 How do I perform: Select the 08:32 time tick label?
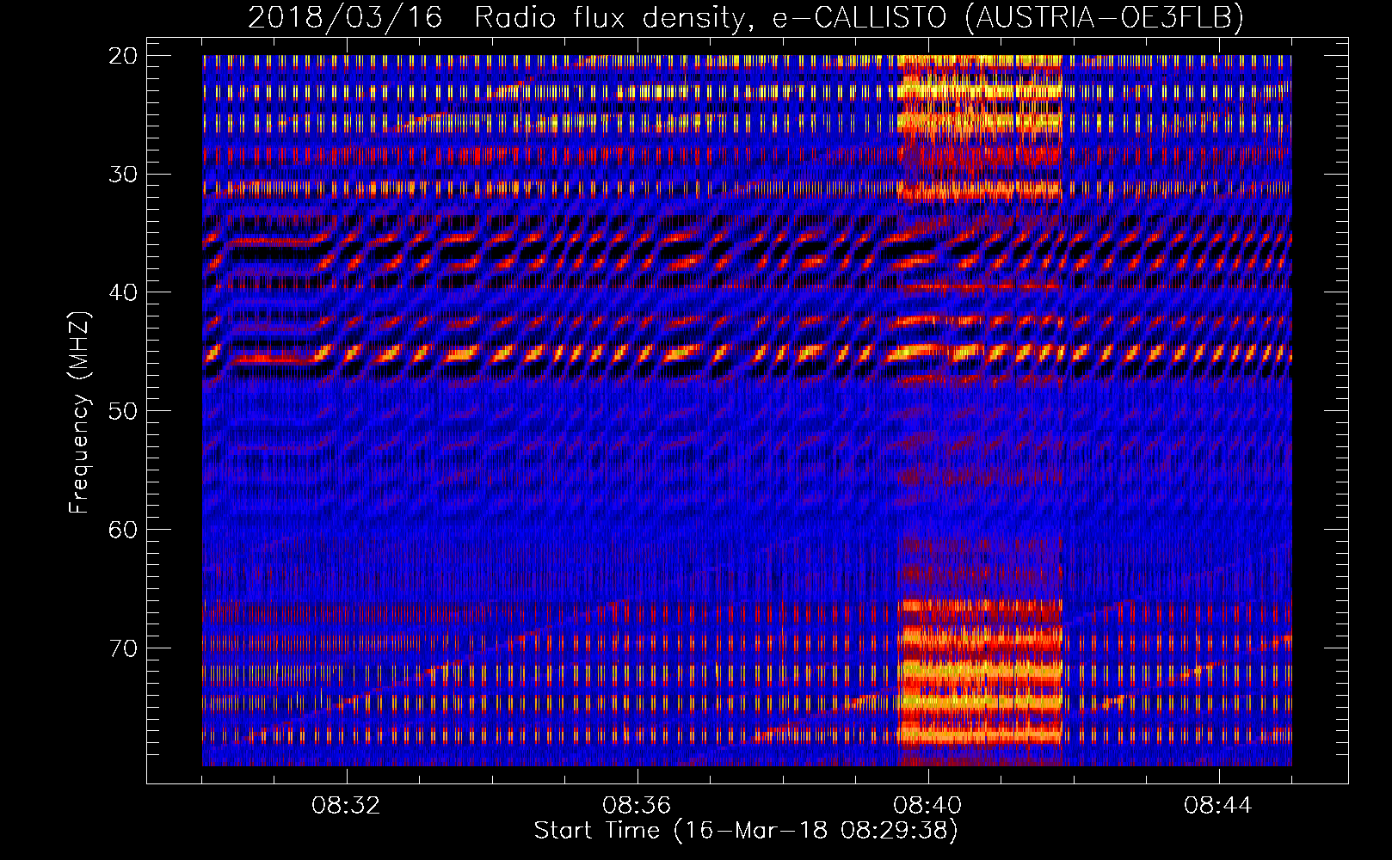pyautogui.click(x=347, y=806)
